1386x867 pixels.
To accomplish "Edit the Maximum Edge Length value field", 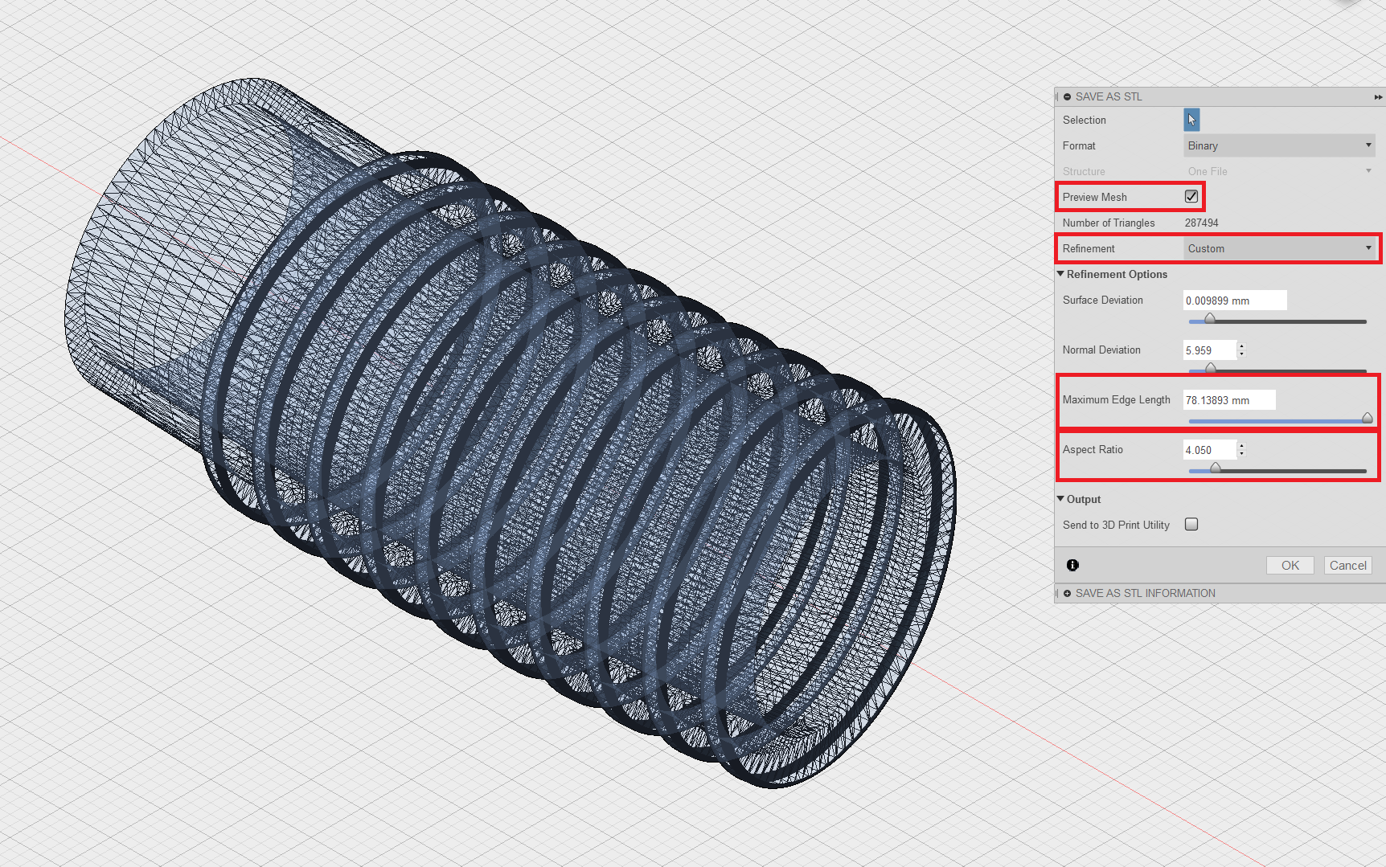I will [1228, 399].
